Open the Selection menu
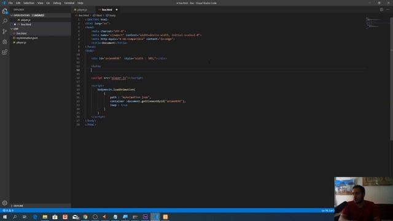This screenshot has width=393, height=221. pos(29,3)
